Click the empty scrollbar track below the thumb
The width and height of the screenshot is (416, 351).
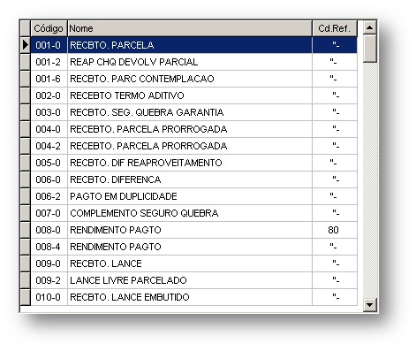click(x=370, y=179)
